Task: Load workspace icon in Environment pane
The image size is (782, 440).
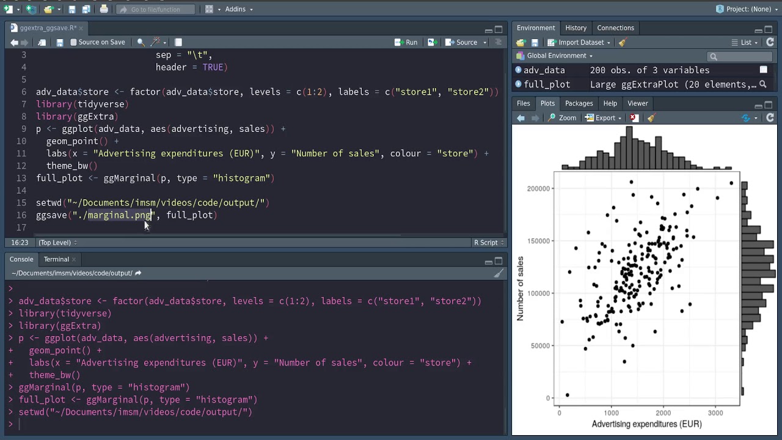Action: pyautogui.click(x=521, y=42)
